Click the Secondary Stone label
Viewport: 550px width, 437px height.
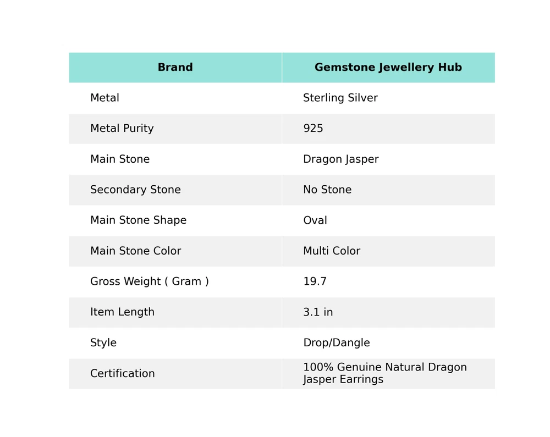click(135, 190)
